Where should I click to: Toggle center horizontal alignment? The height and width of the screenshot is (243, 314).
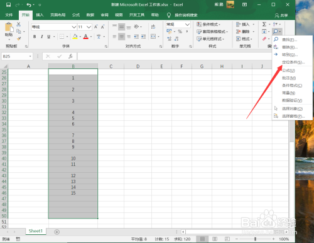(x=122, y=37)
